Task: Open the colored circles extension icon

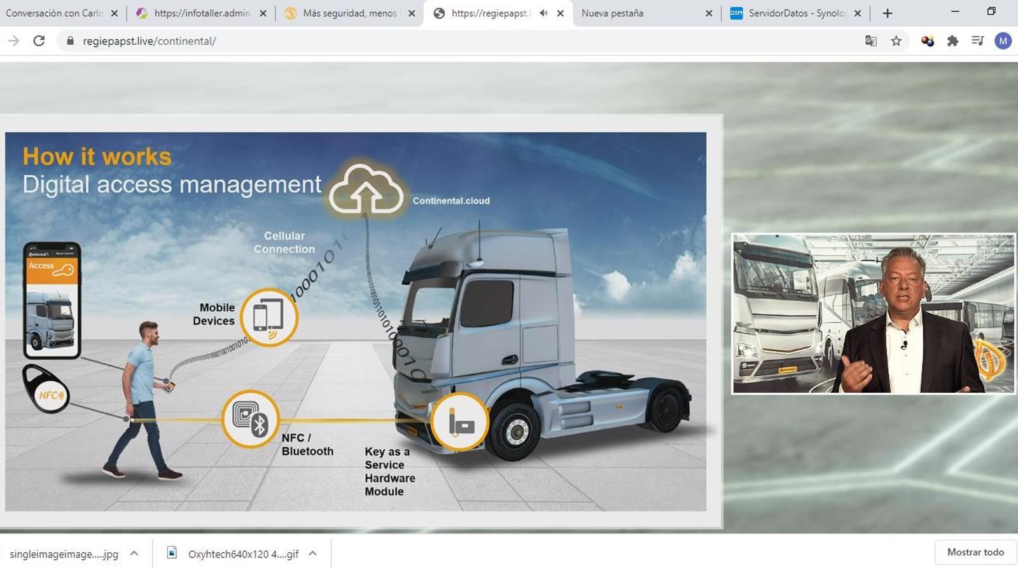Action: (928, 41)
